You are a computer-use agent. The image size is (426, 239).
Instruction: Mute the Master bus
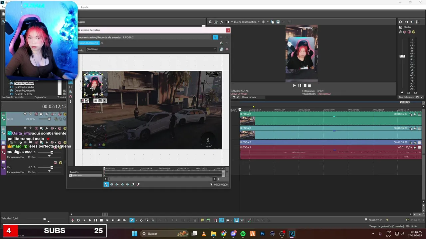[x=409, y=32]
